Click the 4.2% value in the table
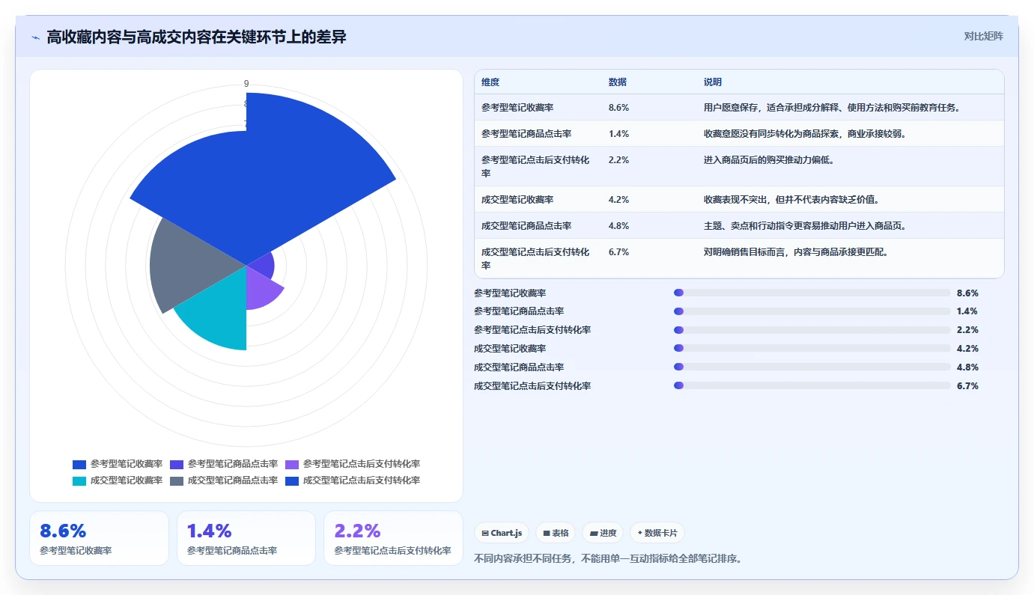 click(x=618, y=200)
